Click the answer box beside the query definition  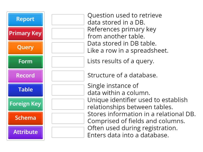pyautogui.click(x=67, y=19)
